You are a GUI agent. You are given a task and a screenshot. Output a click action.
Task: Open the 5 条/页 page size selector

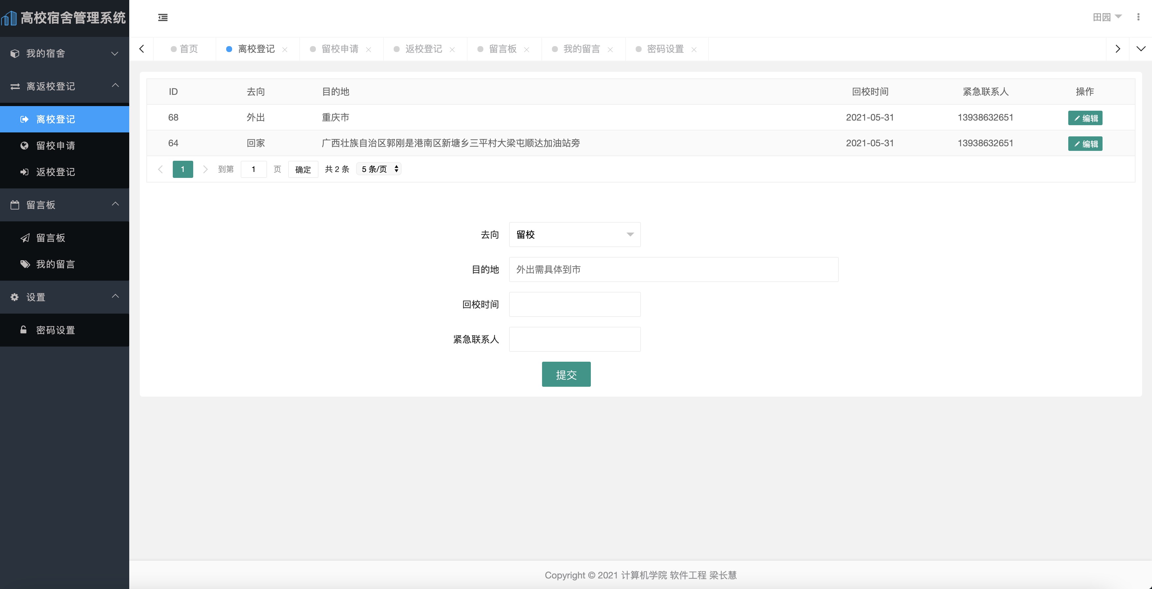(x=379, y=169)
